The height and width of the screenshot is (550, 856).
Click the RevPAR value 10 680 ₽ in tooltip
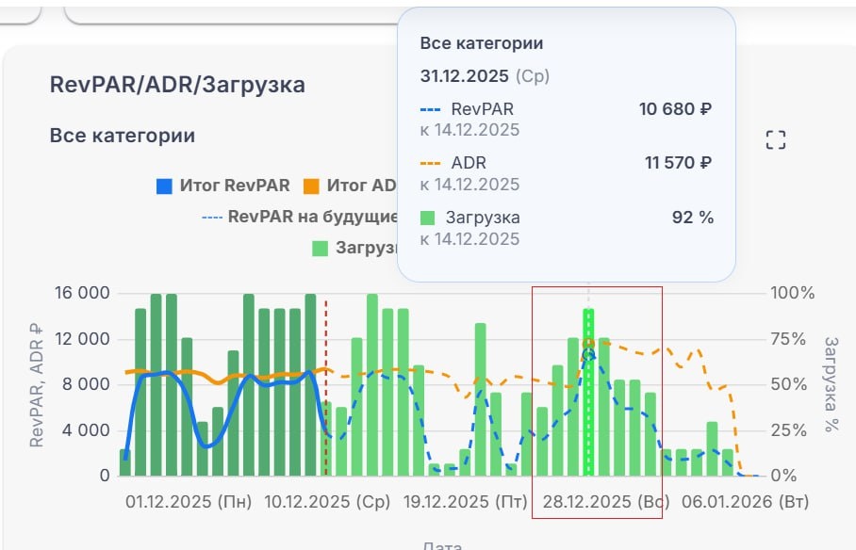click(676, 109)
